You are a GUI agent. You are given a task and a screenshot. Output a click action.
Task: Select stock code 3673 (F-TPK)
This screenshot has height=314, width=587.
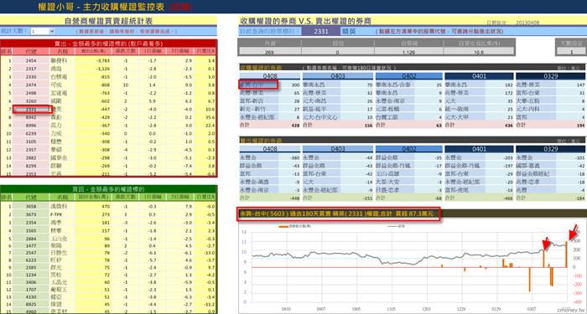pos(31,214)
